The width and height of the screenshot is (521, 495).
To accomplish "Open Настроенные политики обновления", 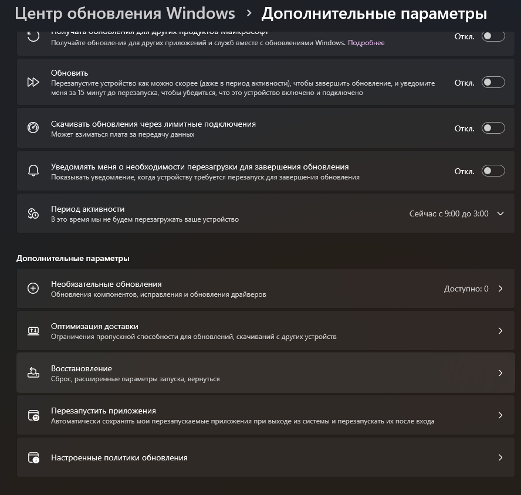I will click(265, 457).
